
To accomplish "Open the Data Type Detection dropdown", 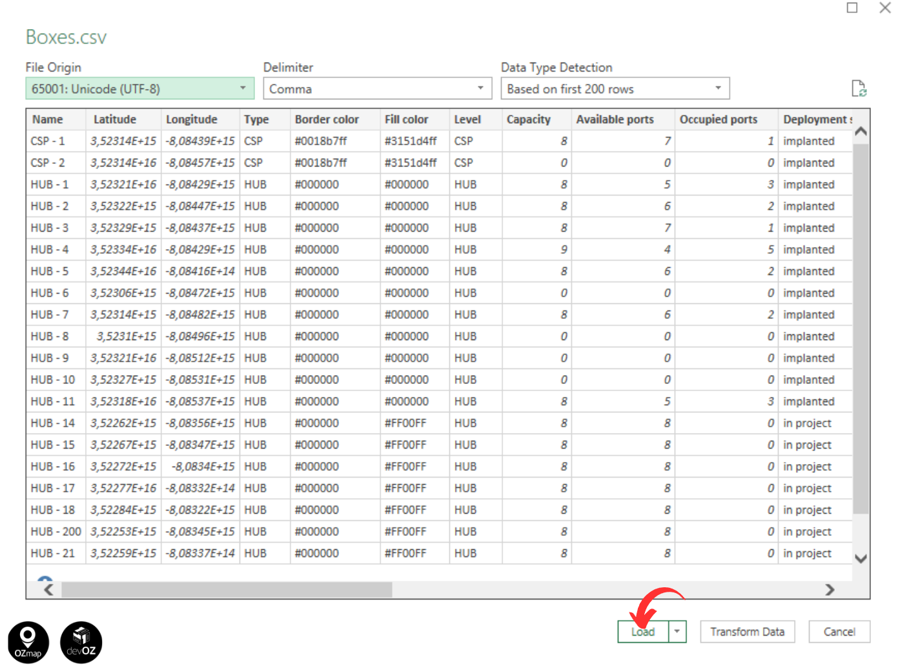I will tap(717, 88).
